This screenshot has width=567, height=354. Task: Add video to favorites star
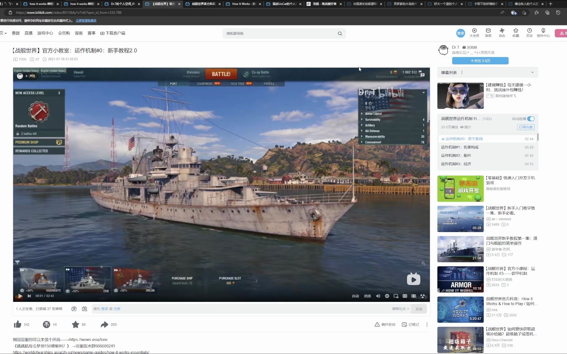75,324
